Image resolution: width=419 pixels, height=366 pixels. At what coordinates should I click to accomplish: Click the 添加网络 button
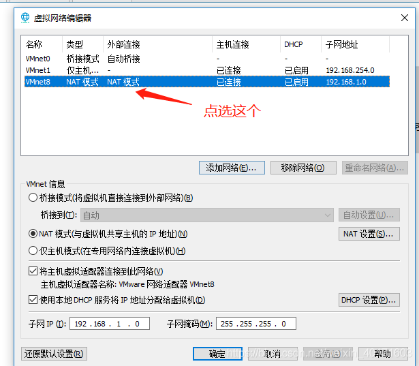pos(232,168)
